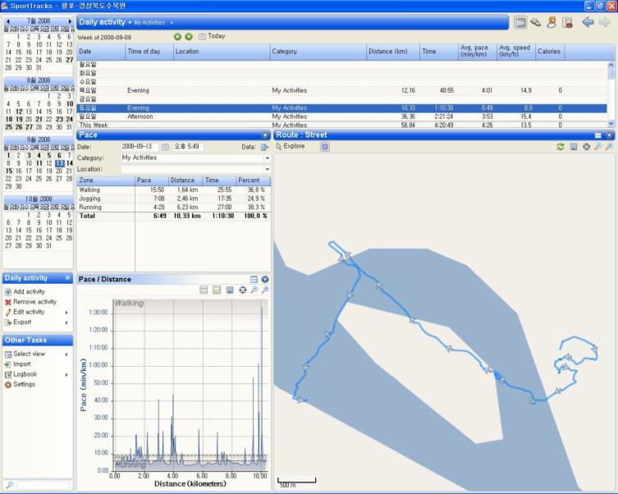Jump to Today in week view
This screenshot has height=494, width=618.
[212, 36]
